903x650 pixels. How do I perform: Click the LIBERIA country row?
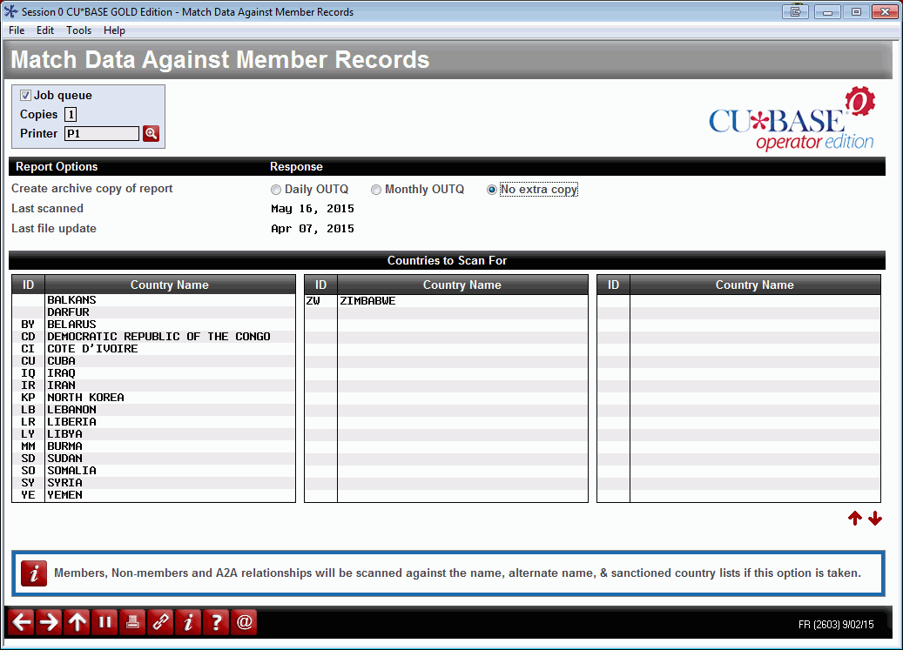click(154, 422)
